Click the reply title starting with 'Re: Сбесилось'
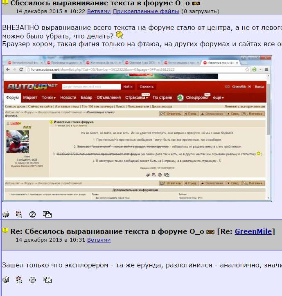The image size is (282, 296). click(x=107, y=231)
